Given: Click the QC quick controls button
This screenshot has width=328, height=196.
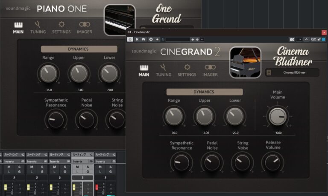Looking at the screenshot, I should pos(313,39).
